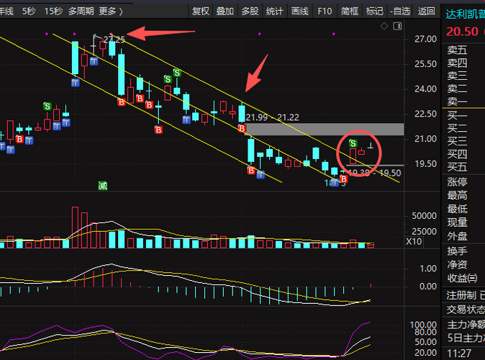Open the 多周期 multi-period option
This screenshot has width=485, height=360.
[81, 12]
